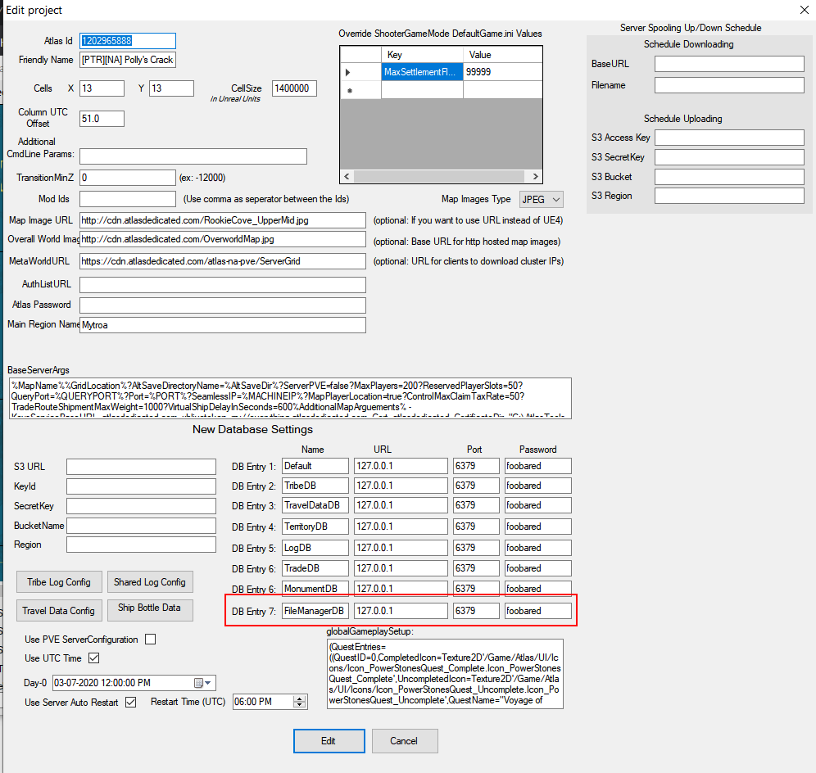Click the TransitionMinZ field

pyautogui.click(x=128, y=178)
